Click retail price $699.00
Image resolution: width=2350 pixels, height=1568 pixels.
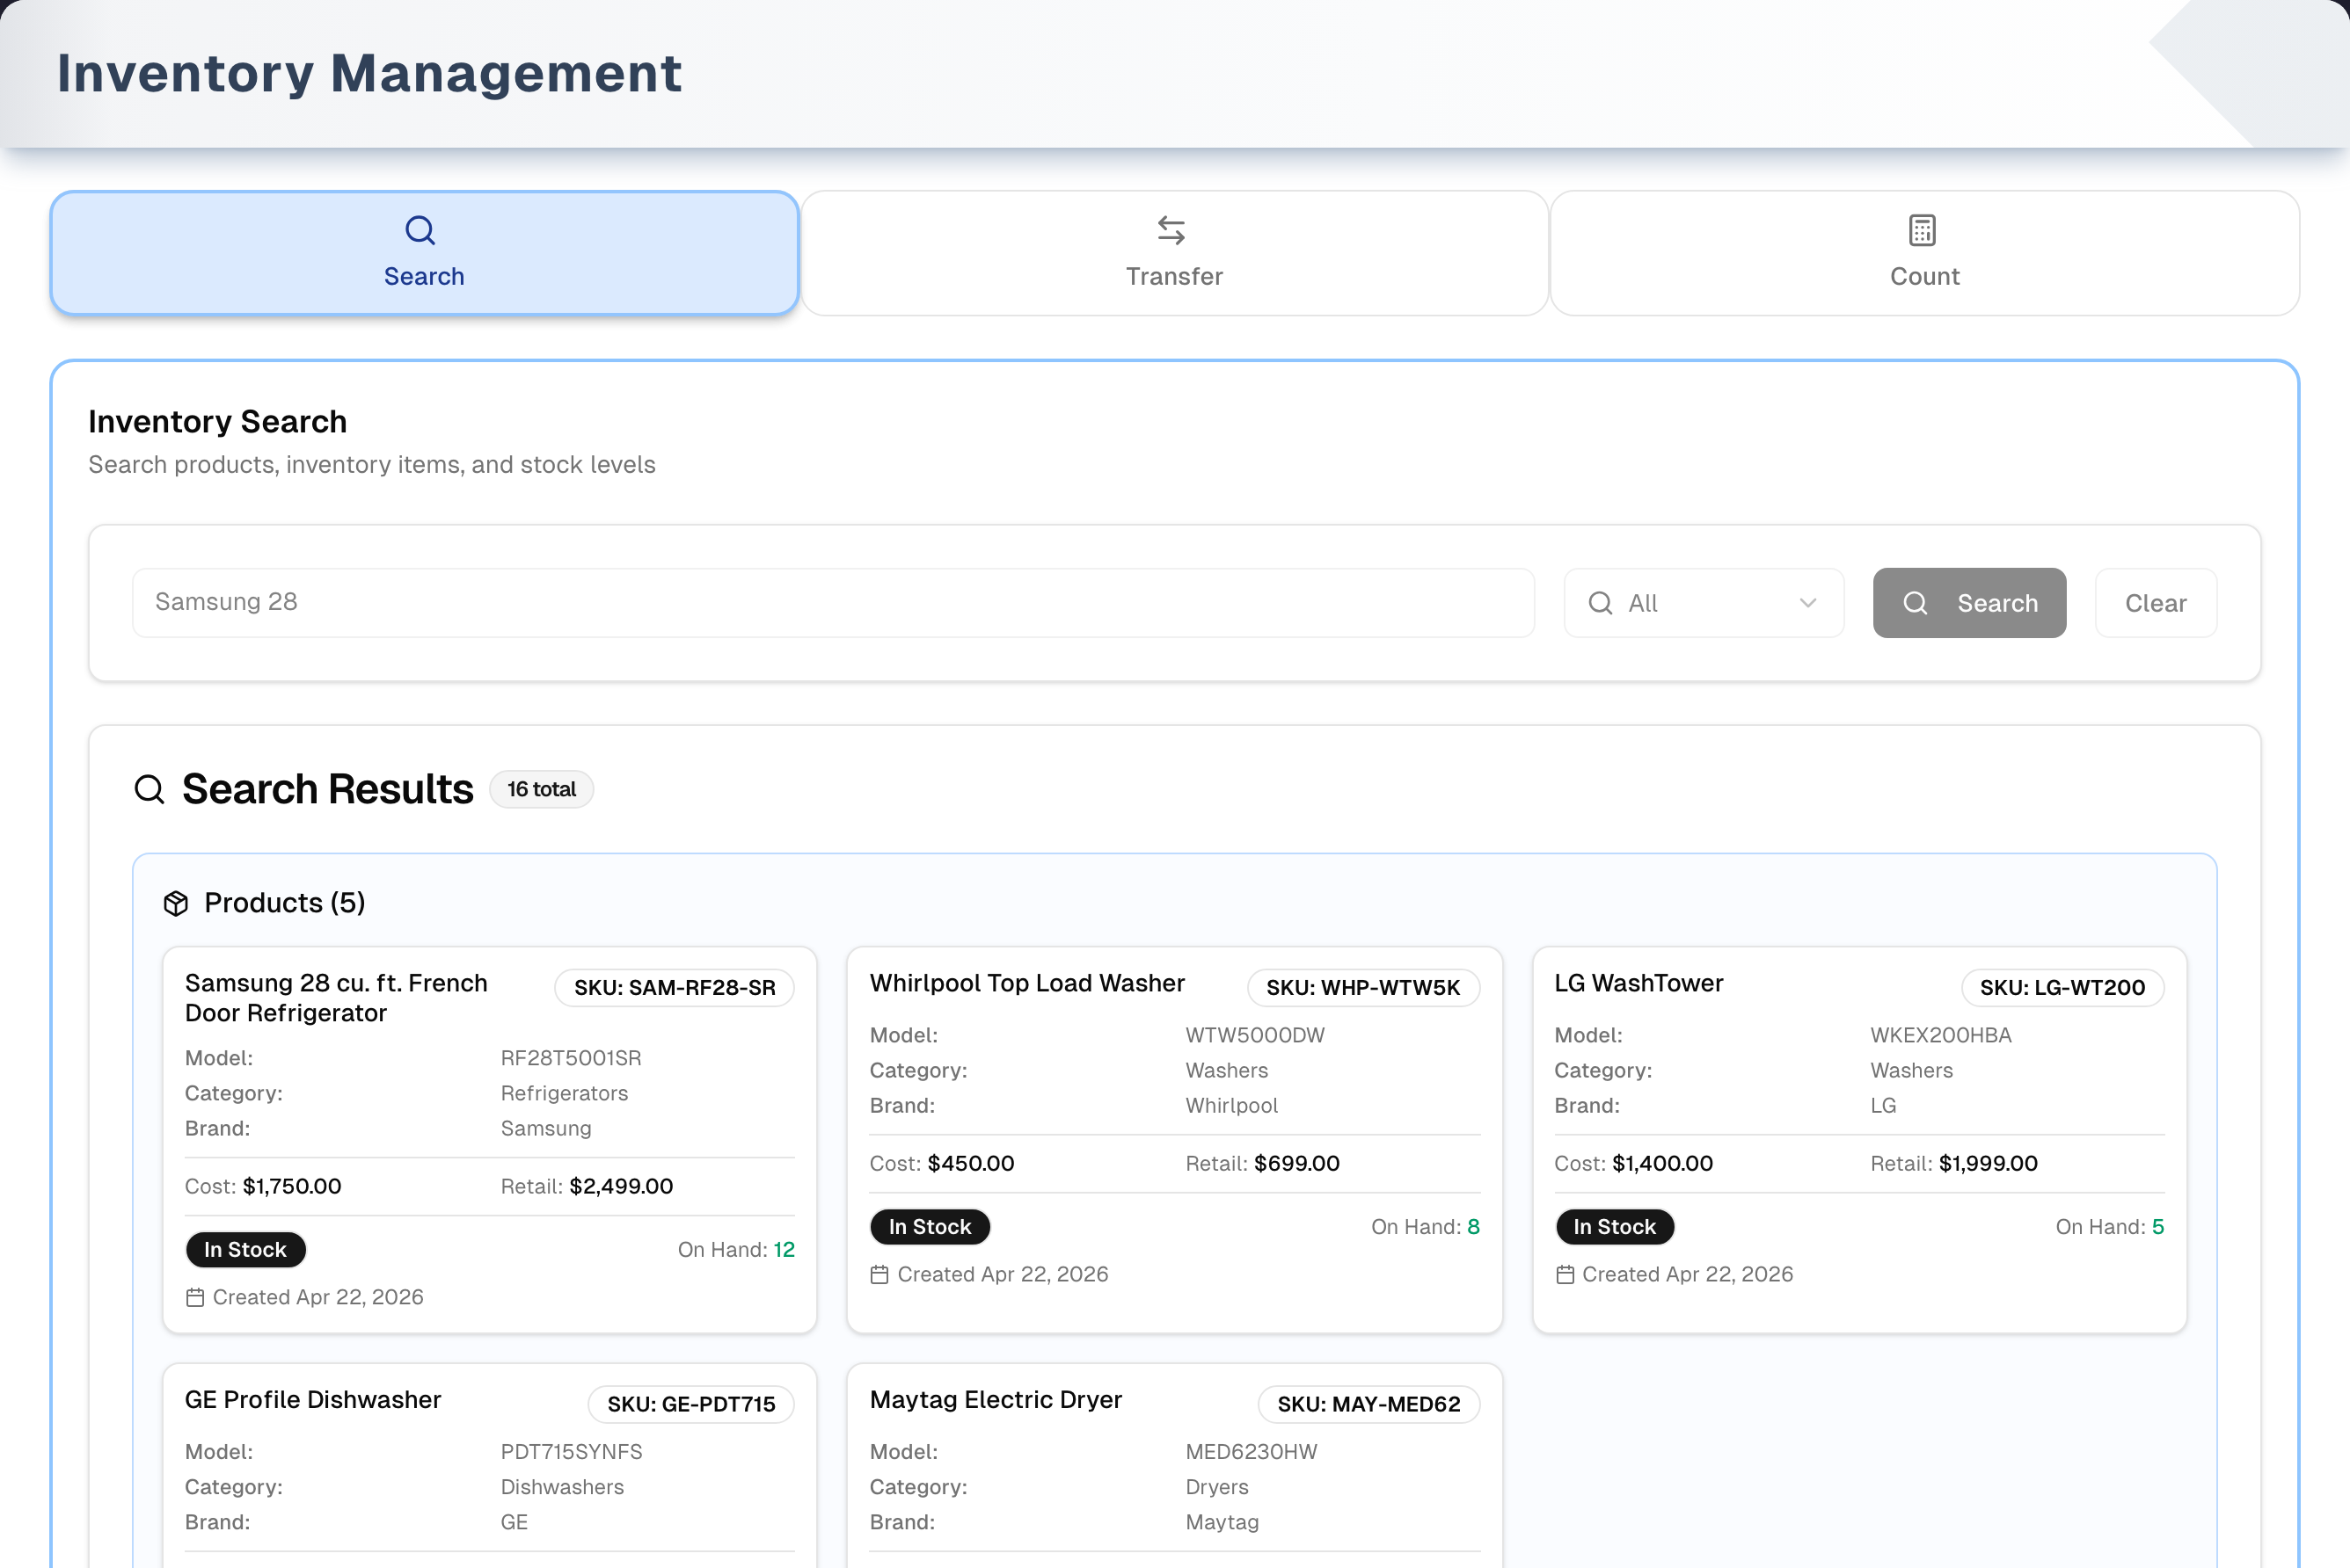tap(1296, 1163)
